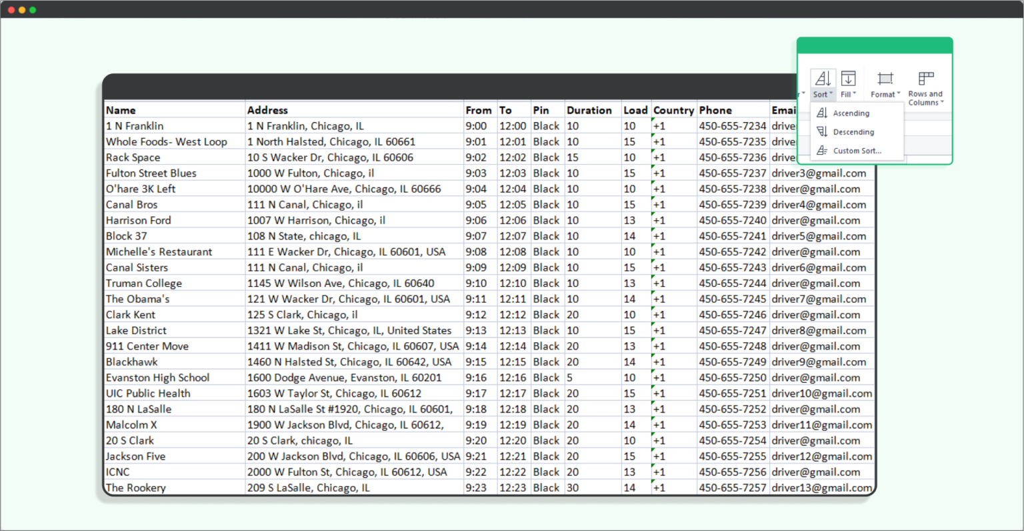The width and height of the screenshot is (1024, 531).
Task: Click the phone cell 450-655-7244
Action: (x=733, y=284)
